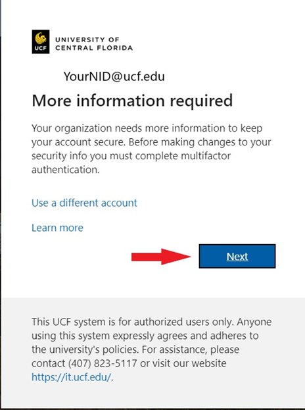Image resolution: width=305 pixels, height=410 pixels.
Task: Click the phrase 'security info' in description
Action: click(60, 156)
